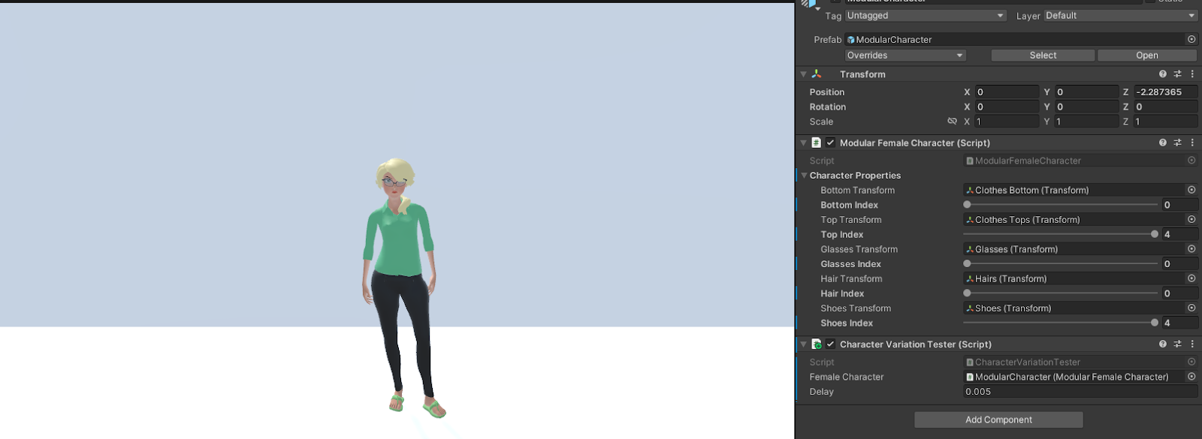Toggle the Scale constrain proportions link icon
The height and width of the screenshot is (439, 1202).
952,121
